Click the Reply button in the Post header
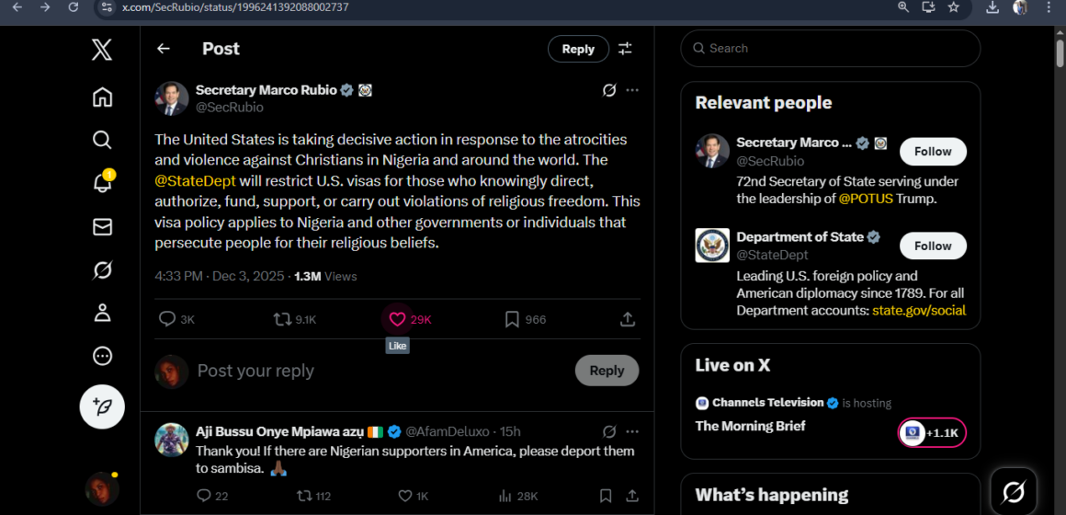 click(x=578, y=49)
